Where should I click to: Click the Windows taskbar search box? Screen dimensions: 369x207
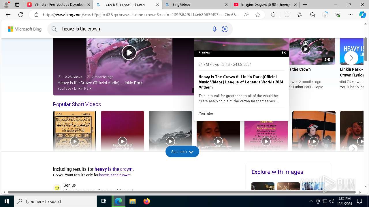[55, 201]
